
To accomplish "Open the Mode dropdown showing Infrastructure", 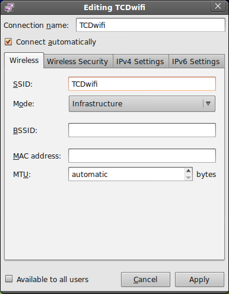I will 142,104.
